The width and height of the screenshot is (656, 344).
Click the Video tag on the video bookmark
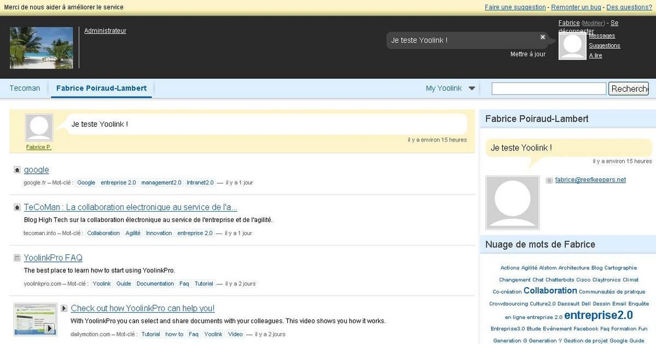236,334
